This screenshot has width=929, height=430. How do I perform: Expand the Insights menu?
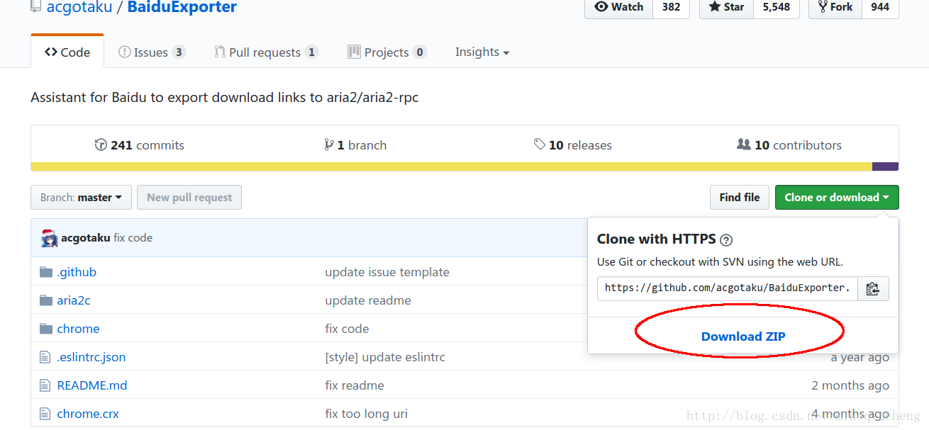click(482, 52)
